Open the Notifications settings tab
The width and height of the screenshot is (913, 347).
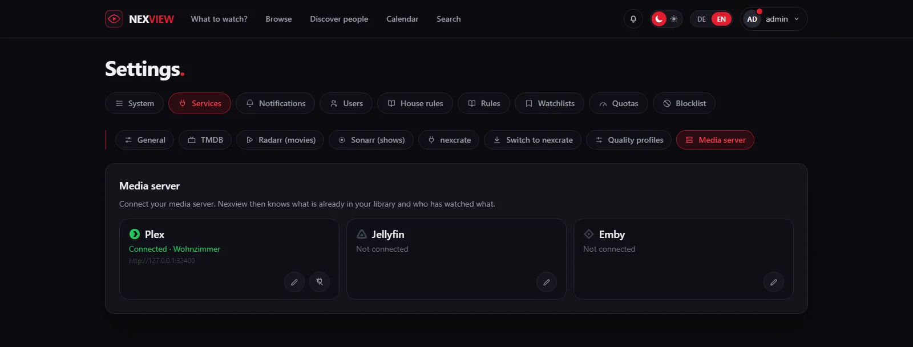pos(275,103)
